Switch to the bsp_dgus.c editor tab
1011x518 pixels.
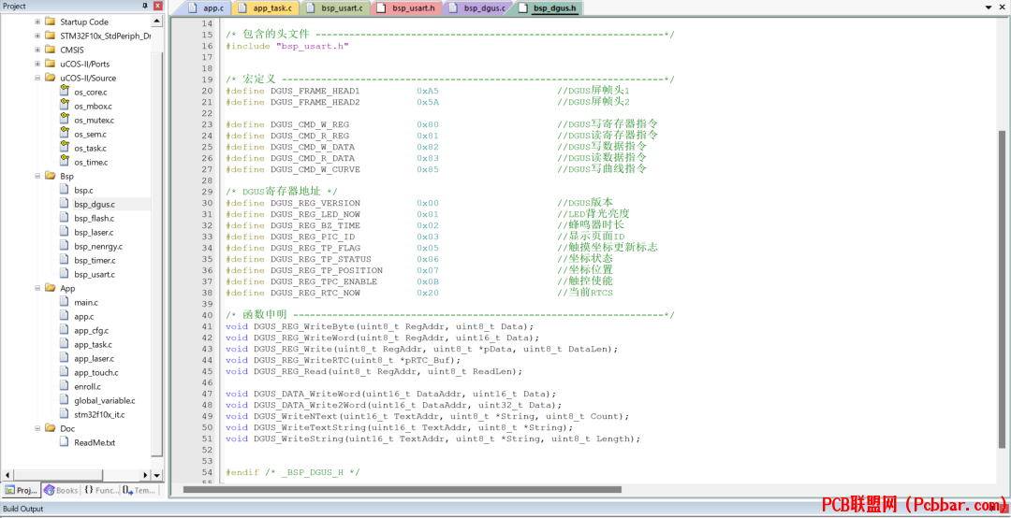tap(478, 8)
